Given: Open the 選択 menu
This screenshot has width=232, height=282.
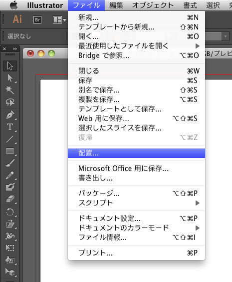Looking at the screenshot, I should click(x=213, y=5).
